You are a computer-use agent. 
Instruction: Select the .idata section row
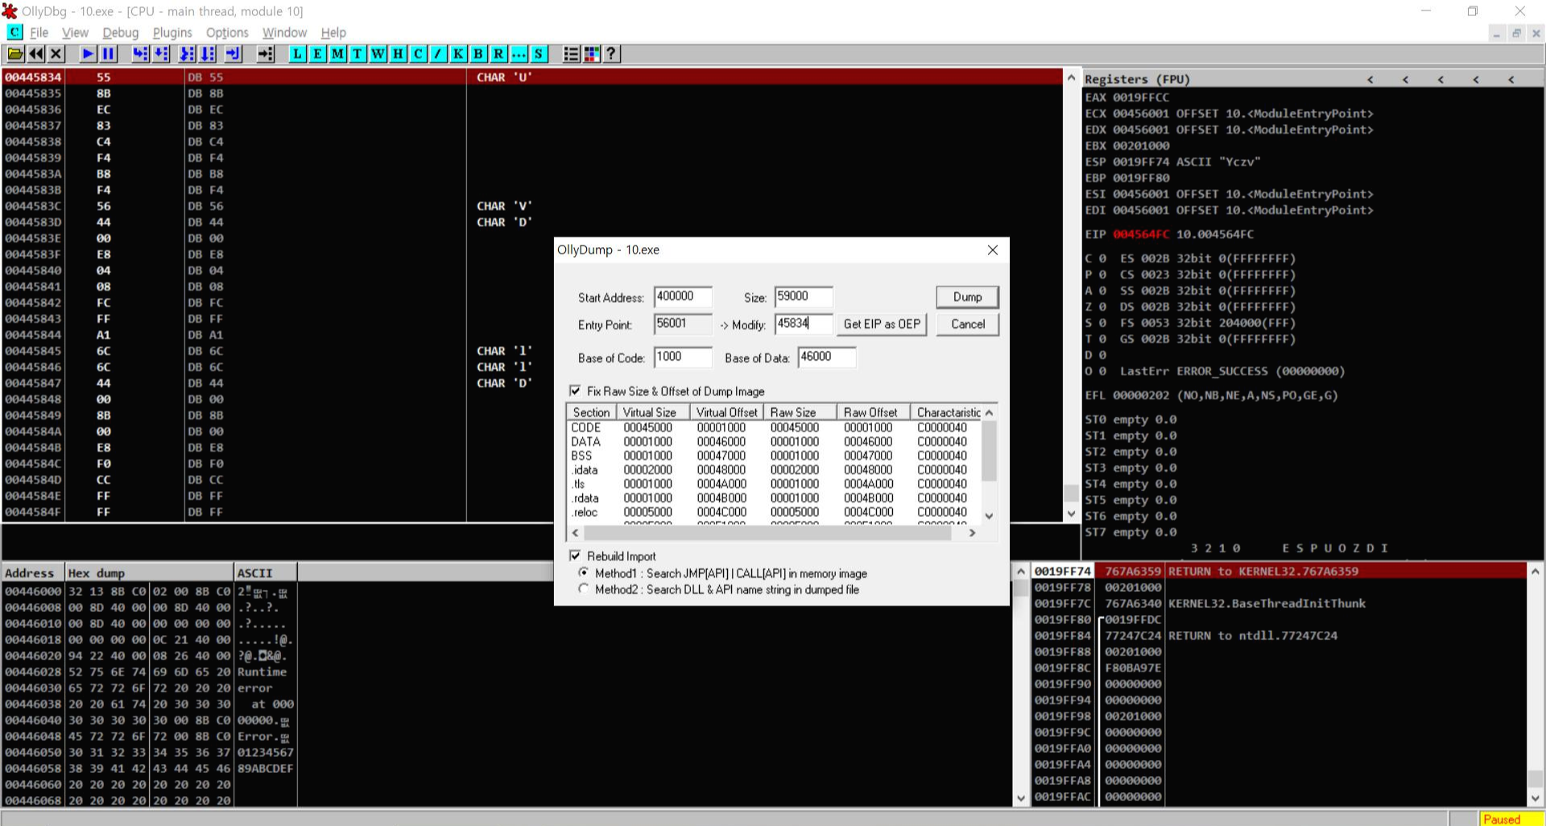point(774,469)
